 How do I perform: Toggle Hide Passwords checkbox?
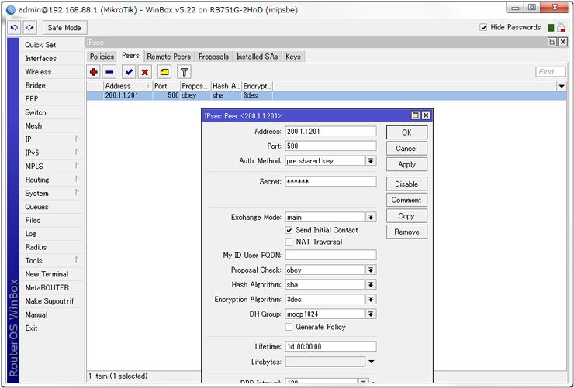(x=483, y=27)
